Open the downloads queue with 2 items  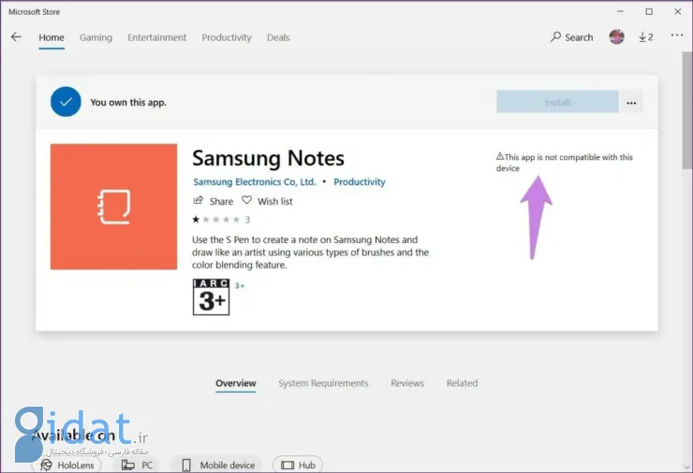pyautogui.click(x=646, y=37)
